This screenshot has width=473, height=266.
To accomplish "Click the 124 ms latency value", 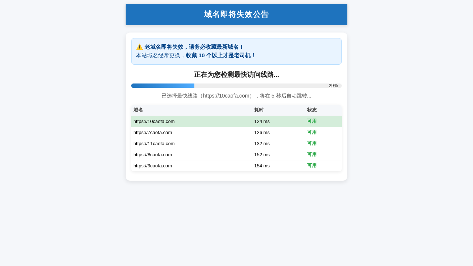I will coord(262,121).
